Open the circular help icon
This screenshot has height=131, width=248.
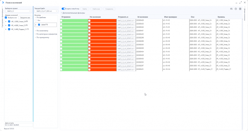(x=236, y=9)
